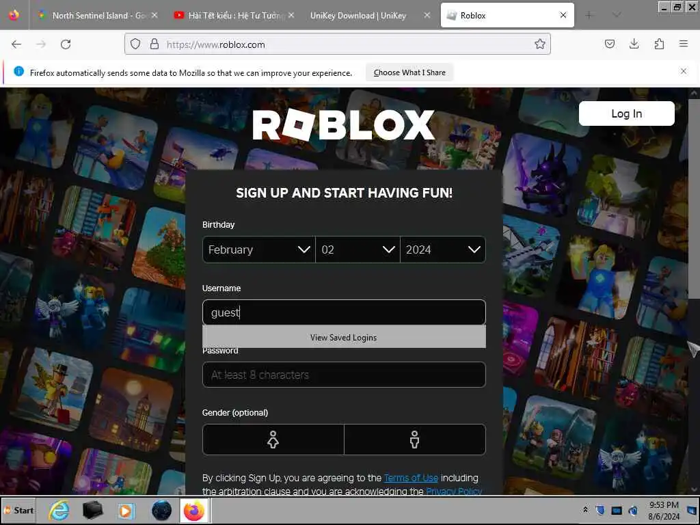Select the Roblox tab
700x525 pixels.
[507, 15]
